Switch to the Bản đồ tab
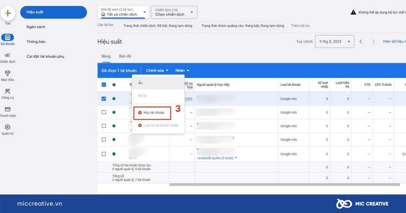Viewport: 406px width, 213px height. pos(125,56)
